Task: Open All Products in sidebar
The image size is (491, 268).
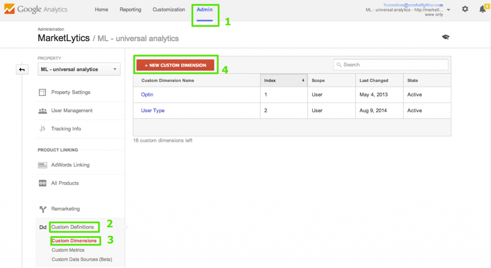Action: click(65, 183)
